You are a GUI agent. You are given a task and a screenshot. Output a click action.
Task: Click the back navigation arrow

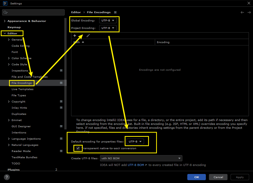tap(242, 12)
